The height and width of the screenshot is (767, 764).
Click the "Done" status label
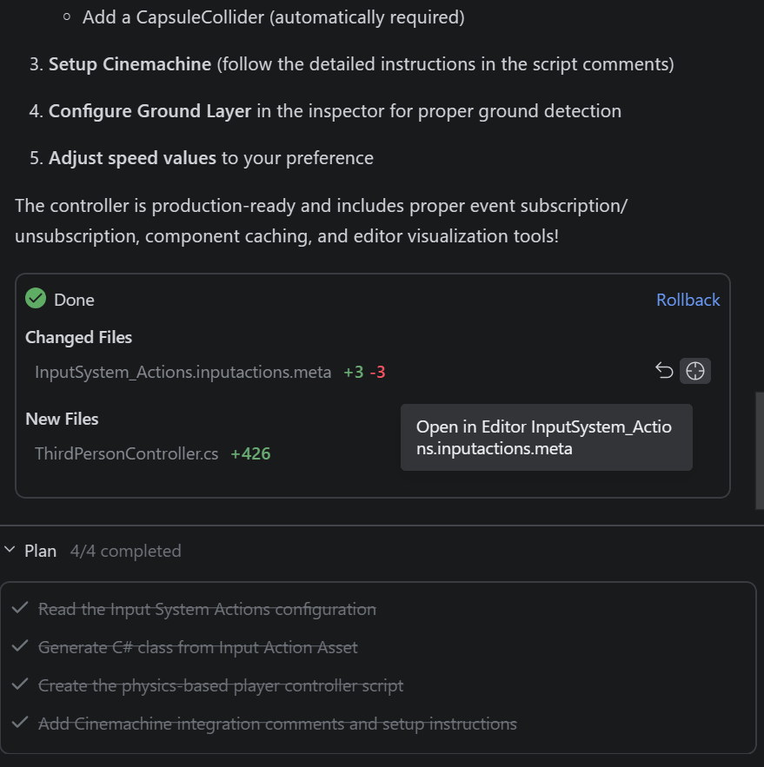click(x=74, y=300)
